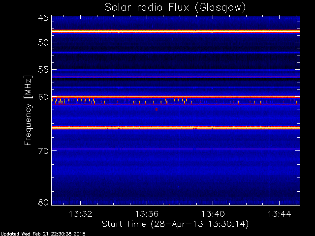Click the 13:44 time tick label
315x236 pixels.
[x=280, y=214]
